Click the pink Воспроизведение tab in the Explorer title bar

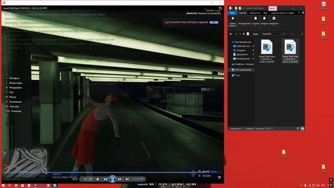click(x=272, y=8)
